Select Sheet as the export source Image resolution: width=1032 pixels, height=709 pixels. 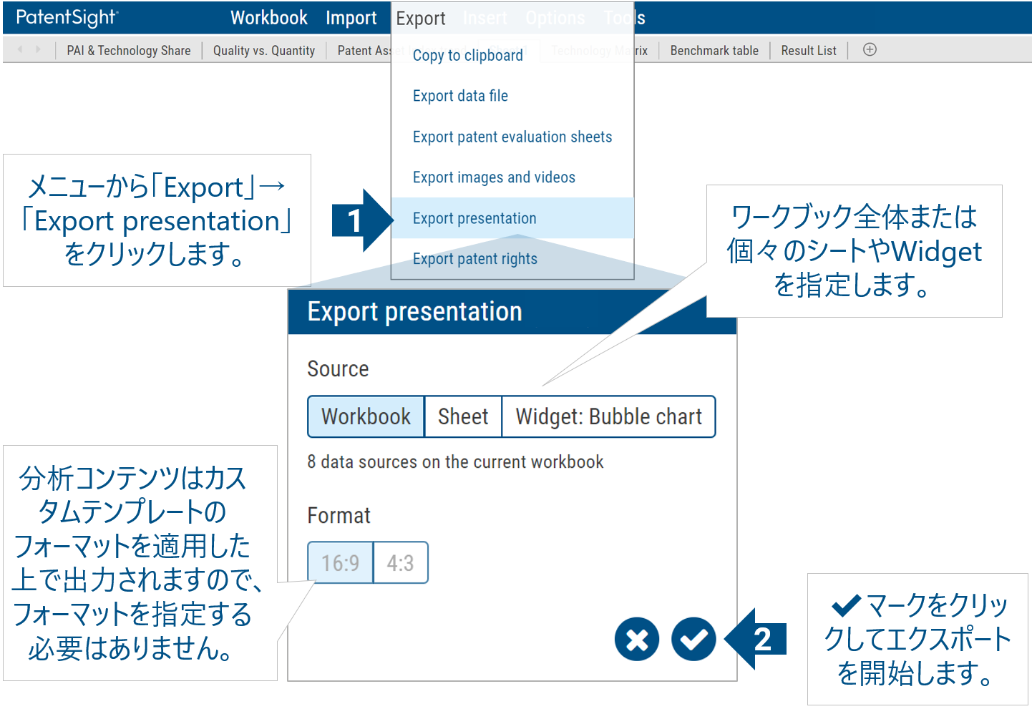click(x=462, y=416)
